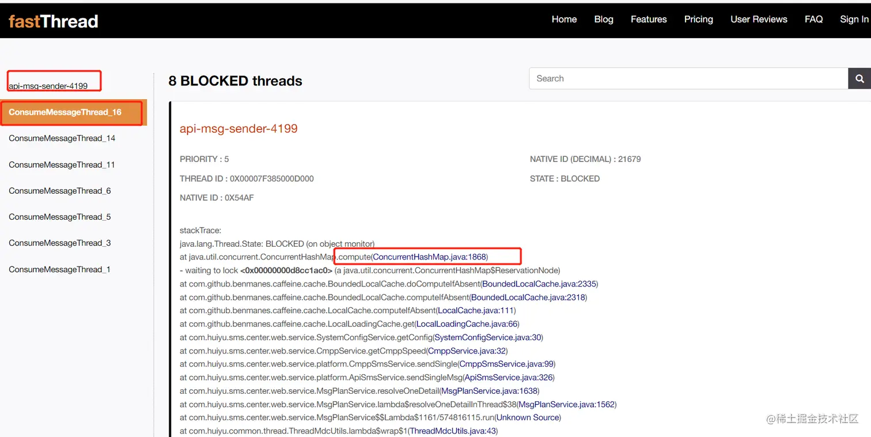Go to the Features page

tap(649, 19)
